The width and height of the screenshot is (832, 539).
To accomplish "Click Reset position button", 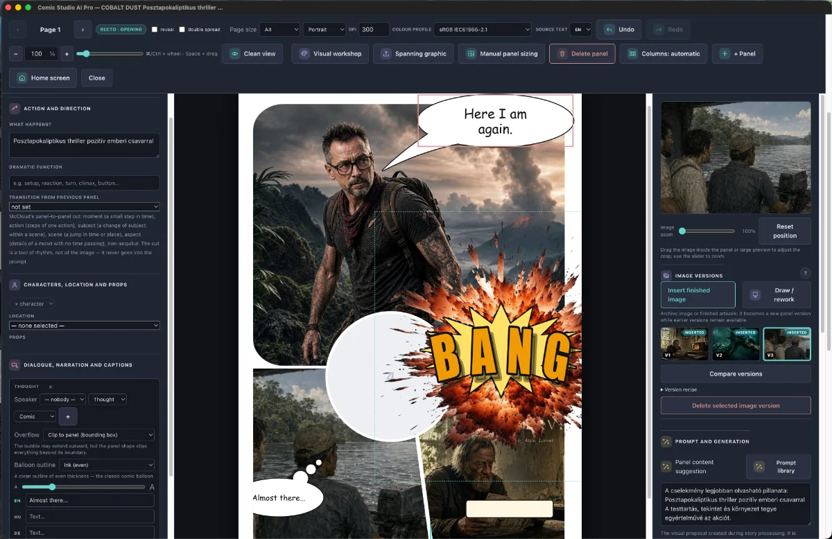I will (x=785, y=231).
